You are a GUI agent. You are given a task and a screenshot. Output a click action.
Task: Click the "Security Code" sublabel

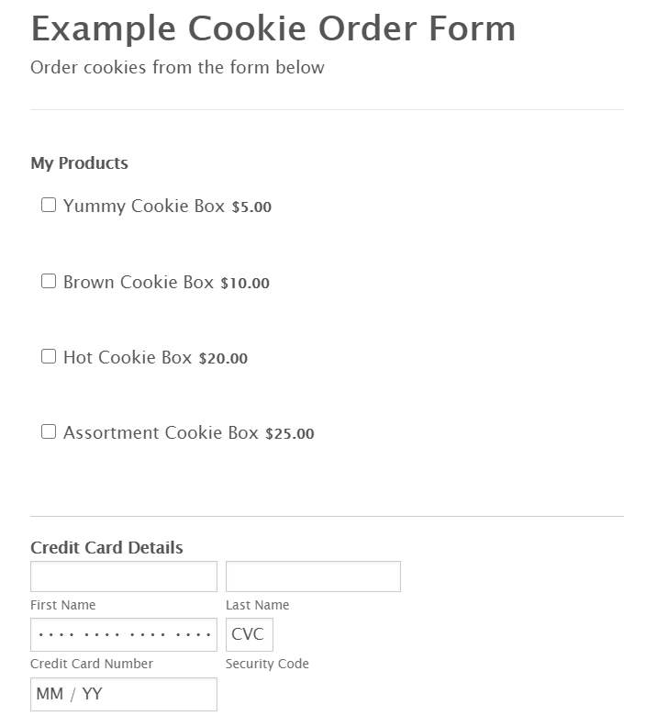click(x=267, y=664)
